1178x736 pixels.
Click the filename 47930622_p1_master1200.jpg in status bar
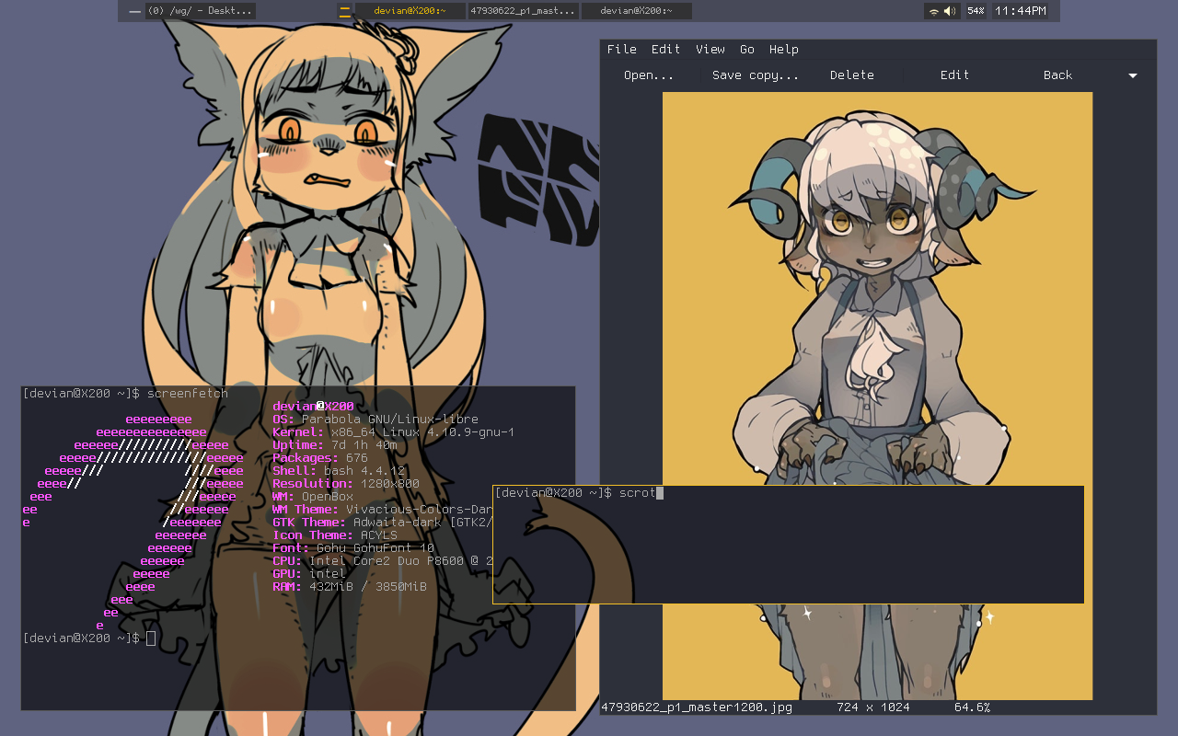pos(696,707)
